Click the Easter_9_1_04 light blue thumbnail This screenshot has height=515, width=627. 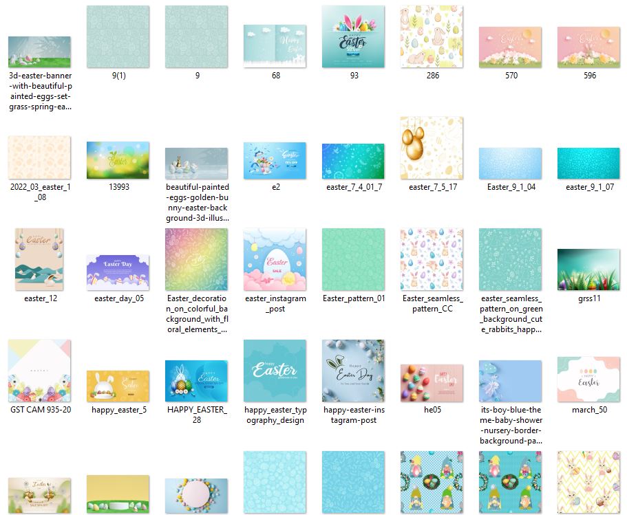click(511, 163)
